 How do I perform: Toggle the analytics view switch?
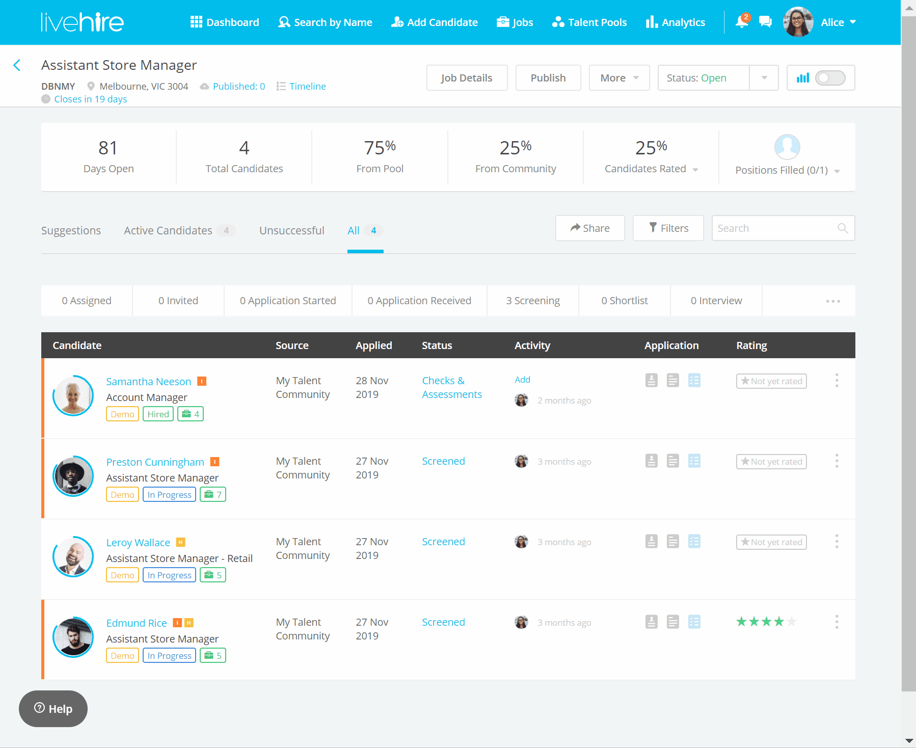(830, 78)
